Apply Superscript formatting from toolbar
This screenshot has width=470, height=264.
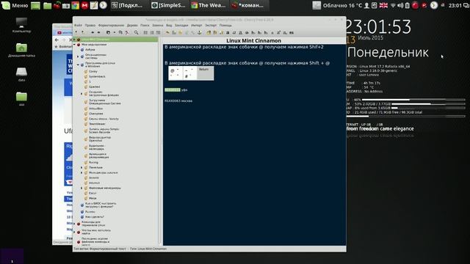pyautogui.click(x=278, y=32)
